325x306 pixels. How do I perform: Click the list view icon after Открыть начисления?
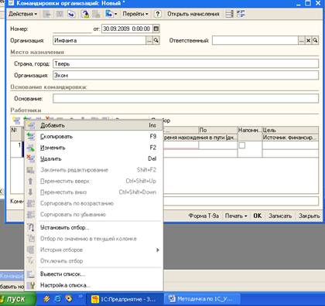[229, 14]
